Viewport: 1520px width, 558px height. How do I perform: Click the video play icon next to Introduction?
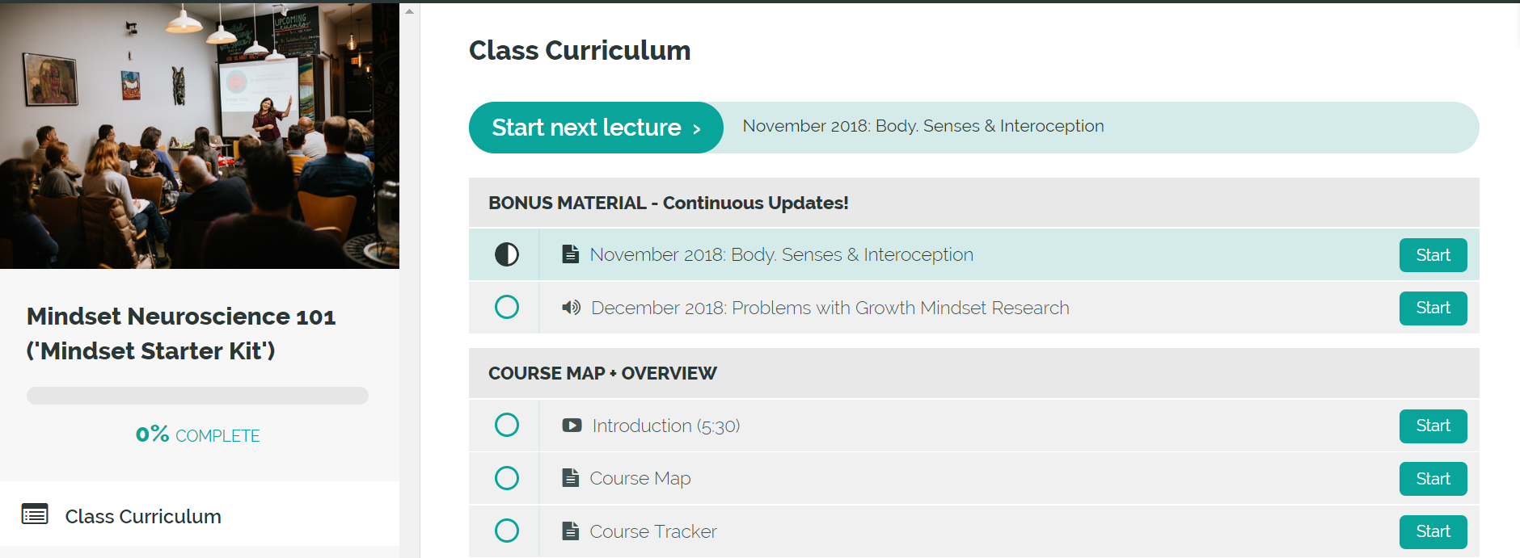click(572, 426)
